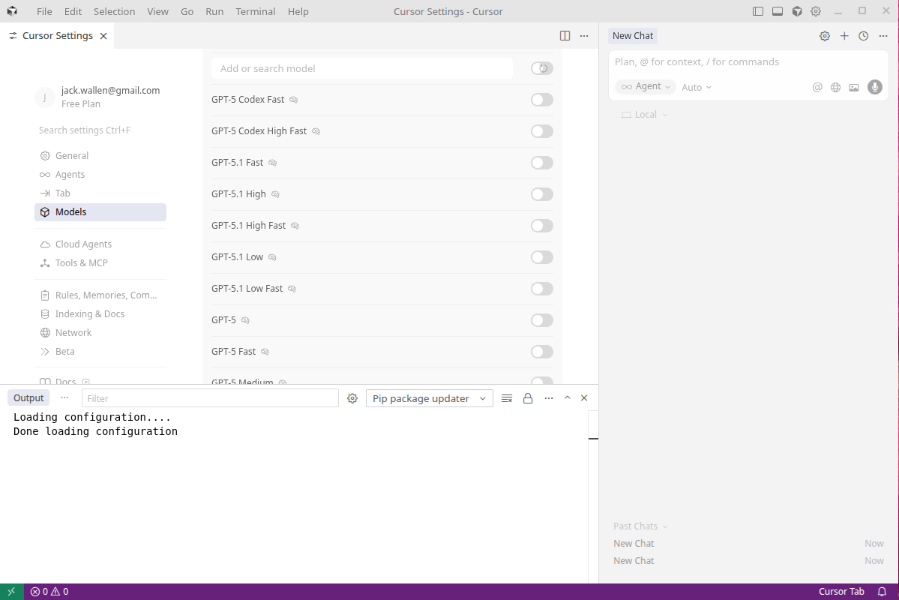Click the split editor layout icon
Image resolution: width=899 pixels, height=600 pixels.
point(565,36)
